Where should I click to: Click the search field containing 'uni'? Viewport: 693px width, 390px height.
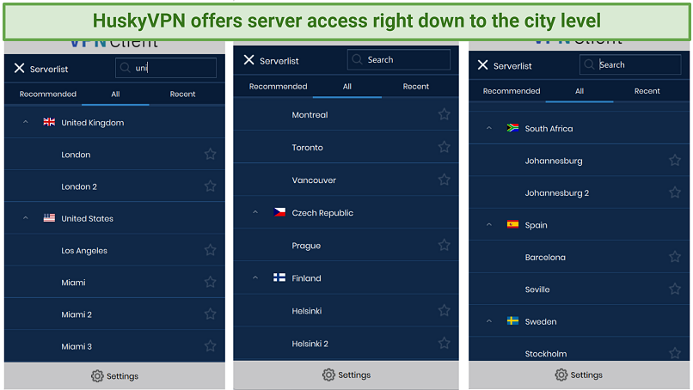point(166,68)
